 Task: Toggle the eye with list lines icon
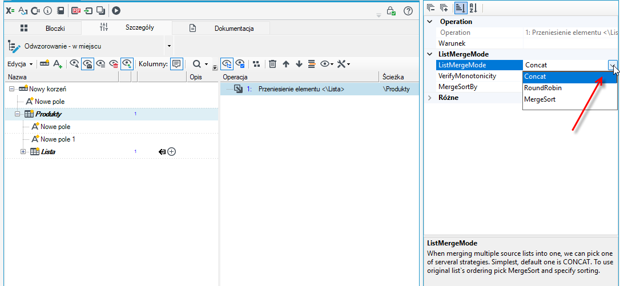click(101, 64)
